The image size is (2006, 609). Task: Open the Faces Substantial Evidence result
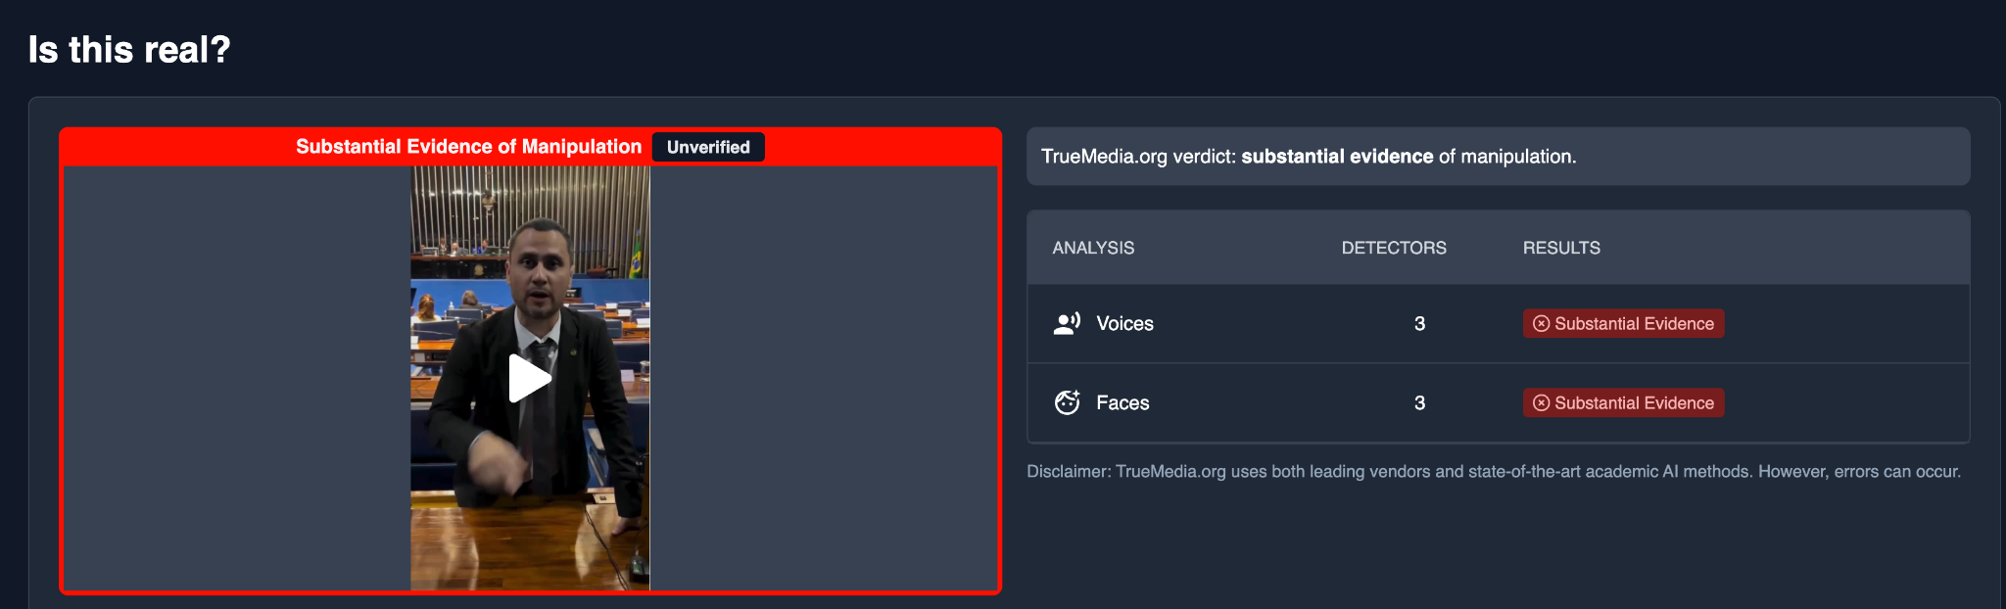[1623, 402]
